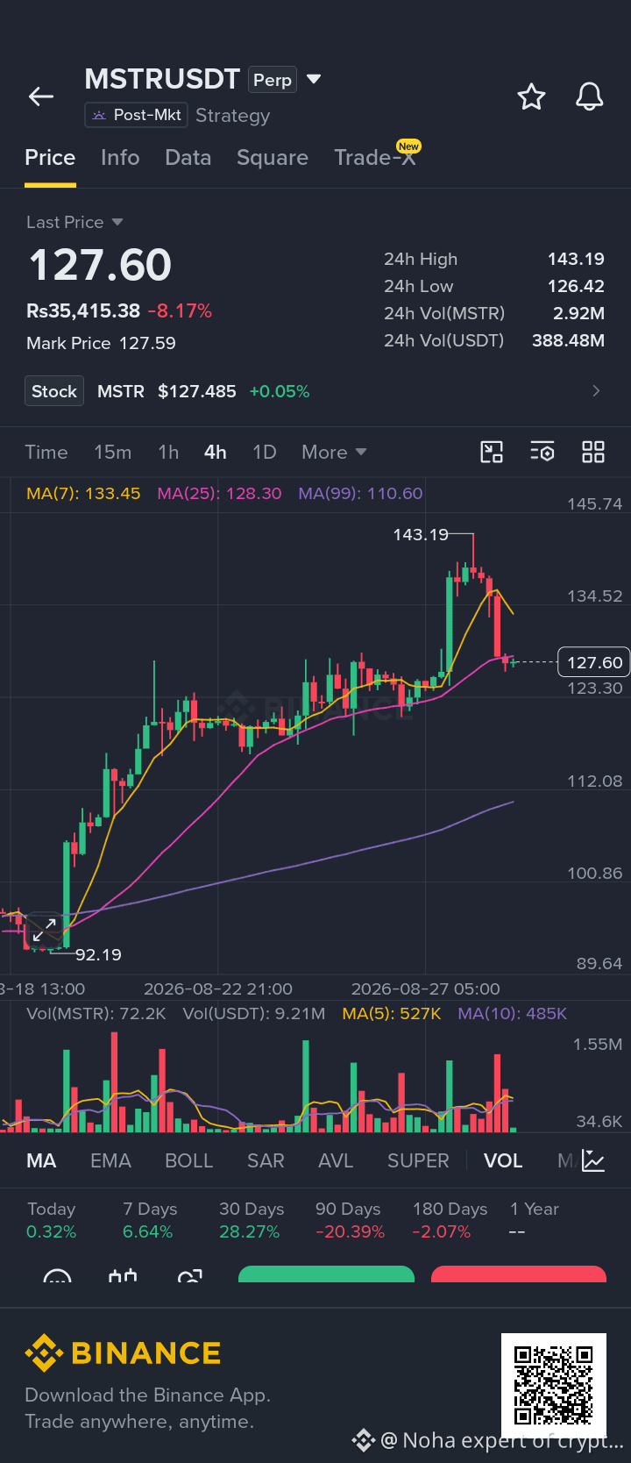Select the SUPER indicator
This screenshot has height=1463, width=631.
tap(418, 1160)
